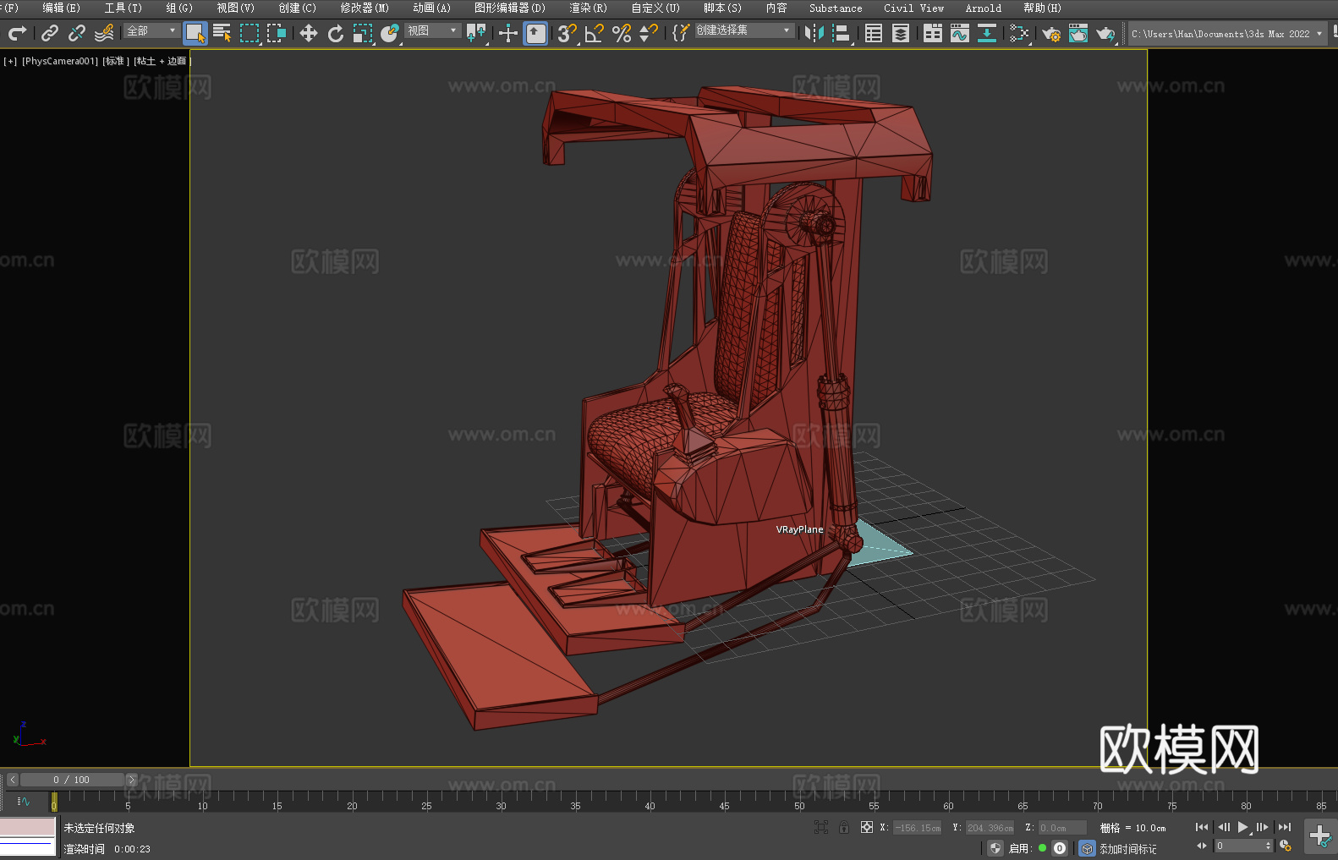This screenshot has height=860, width=1338.
Task: Toggle the Ribbon display icon
Action: [x=933, y=33]
